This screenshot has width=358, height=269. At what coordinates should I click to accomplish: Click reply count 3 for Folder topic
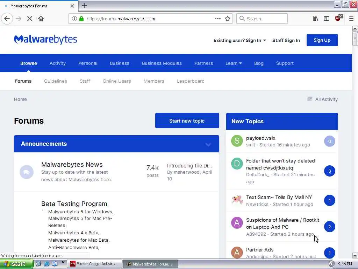tap(329, 171)
